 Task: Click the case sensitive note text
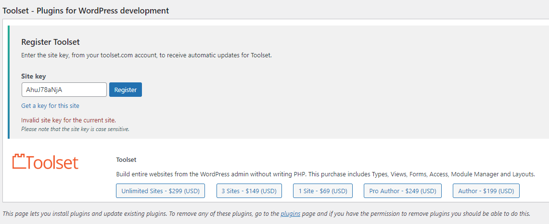click(x=75, y=129)
